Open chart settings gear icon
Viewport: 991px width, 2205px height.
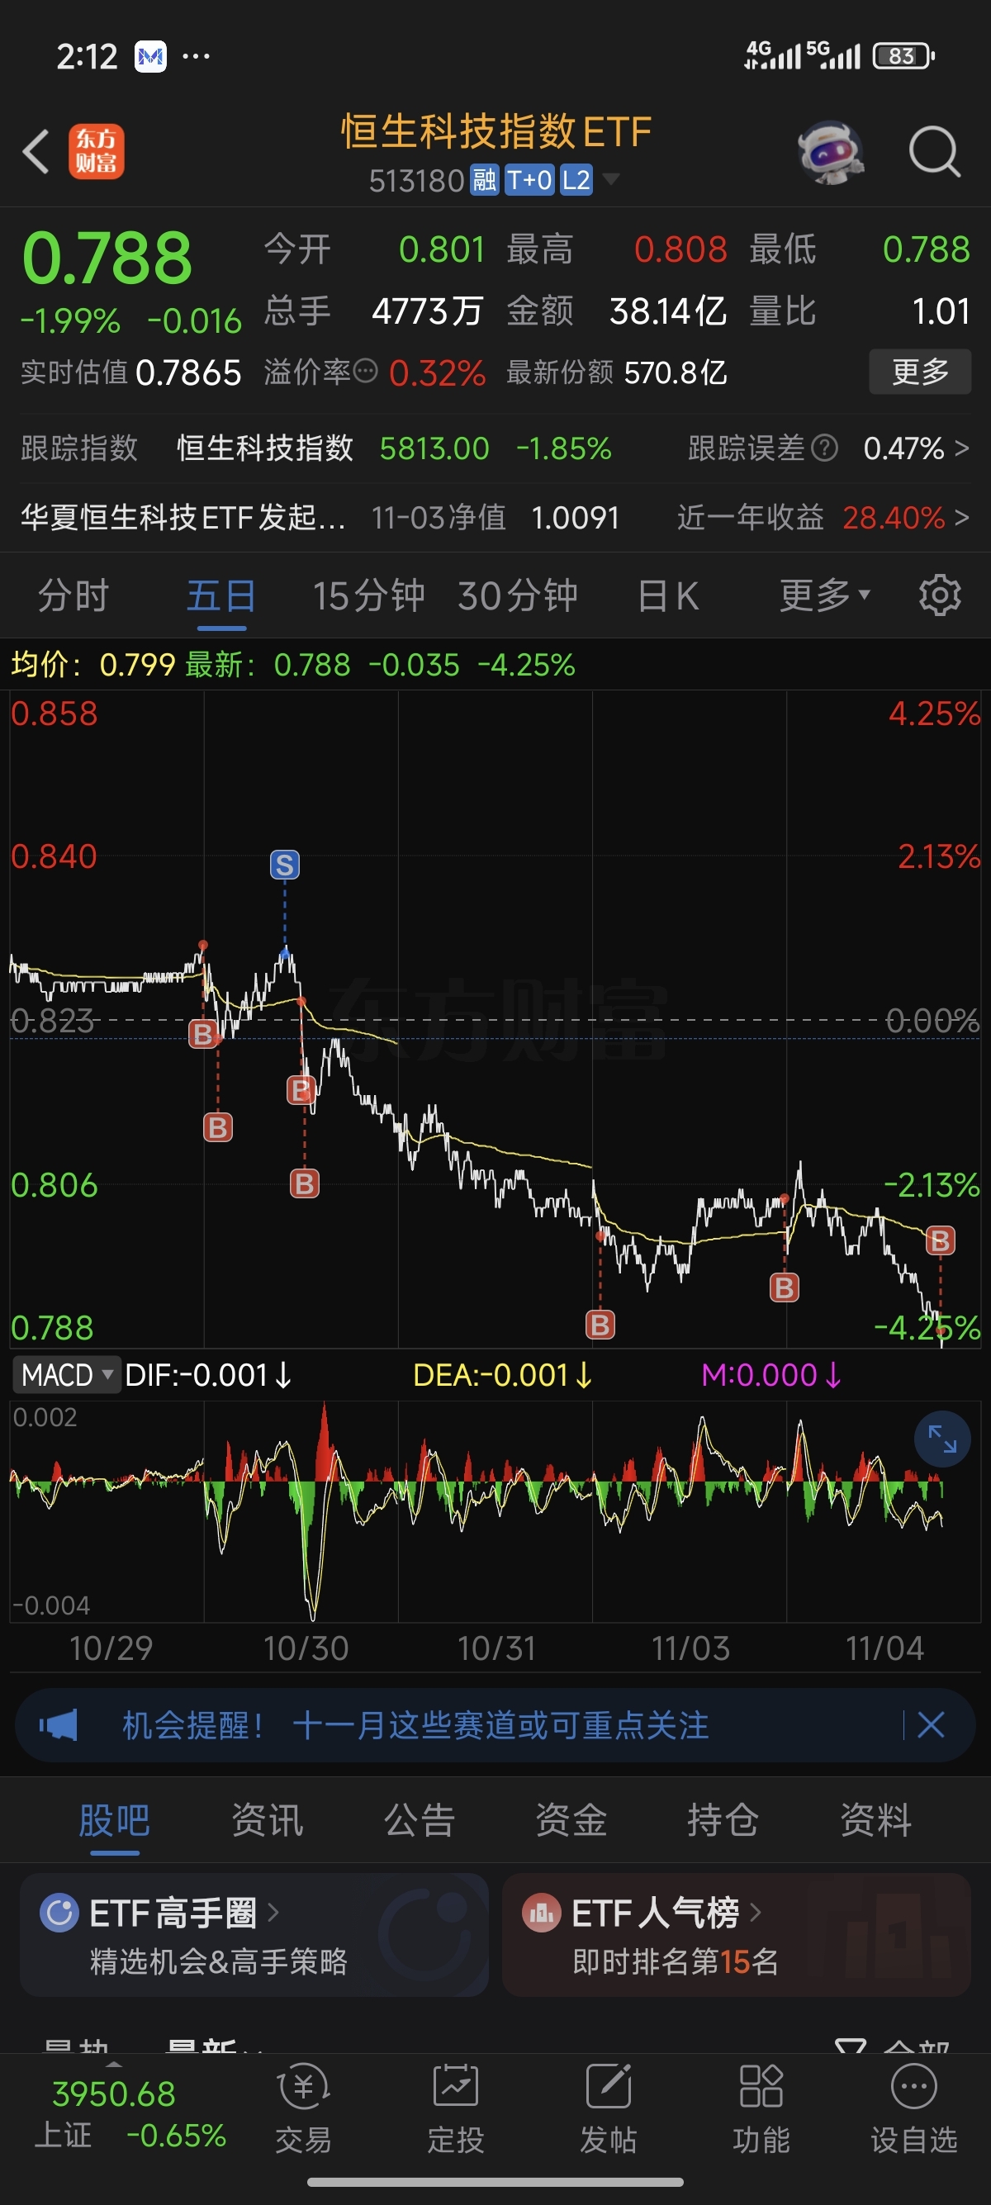[940, 595]
